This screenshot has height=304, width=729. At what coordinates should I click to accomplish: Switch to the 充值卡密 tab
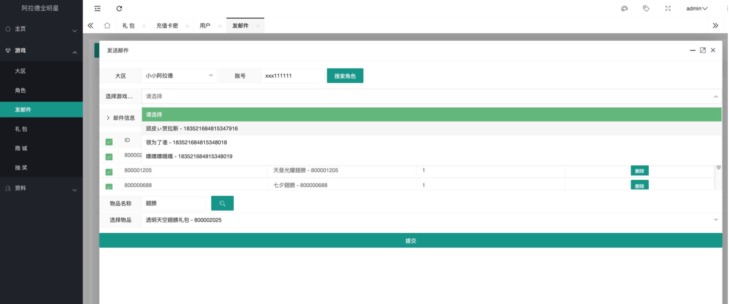click(167, 26)
